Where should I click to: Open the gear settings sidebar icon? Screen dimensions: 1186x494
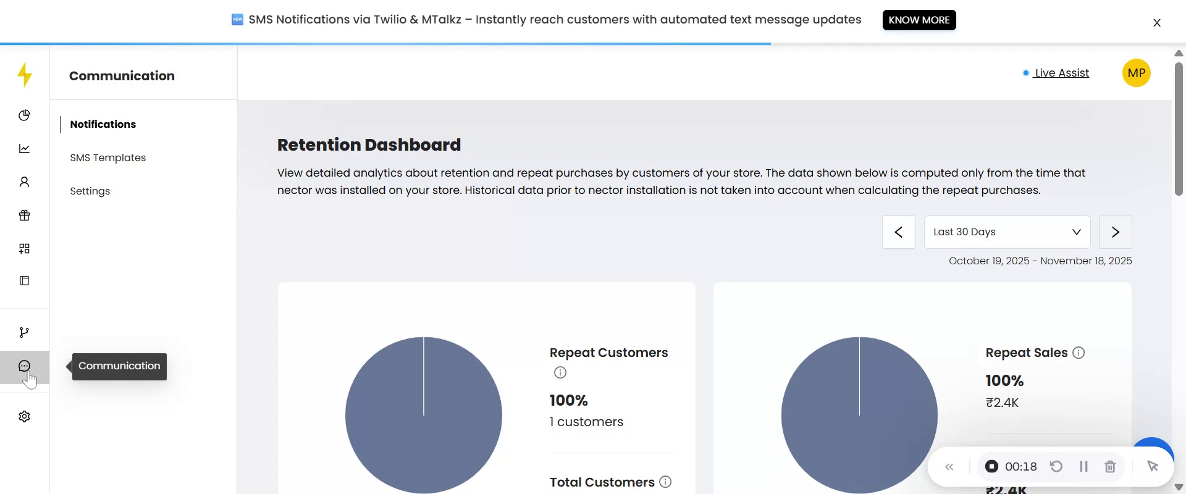click(x=24, y=417)
